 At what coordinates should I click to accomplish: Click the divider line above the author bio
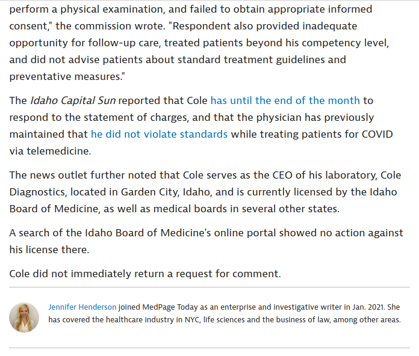(x=209, y=287)
